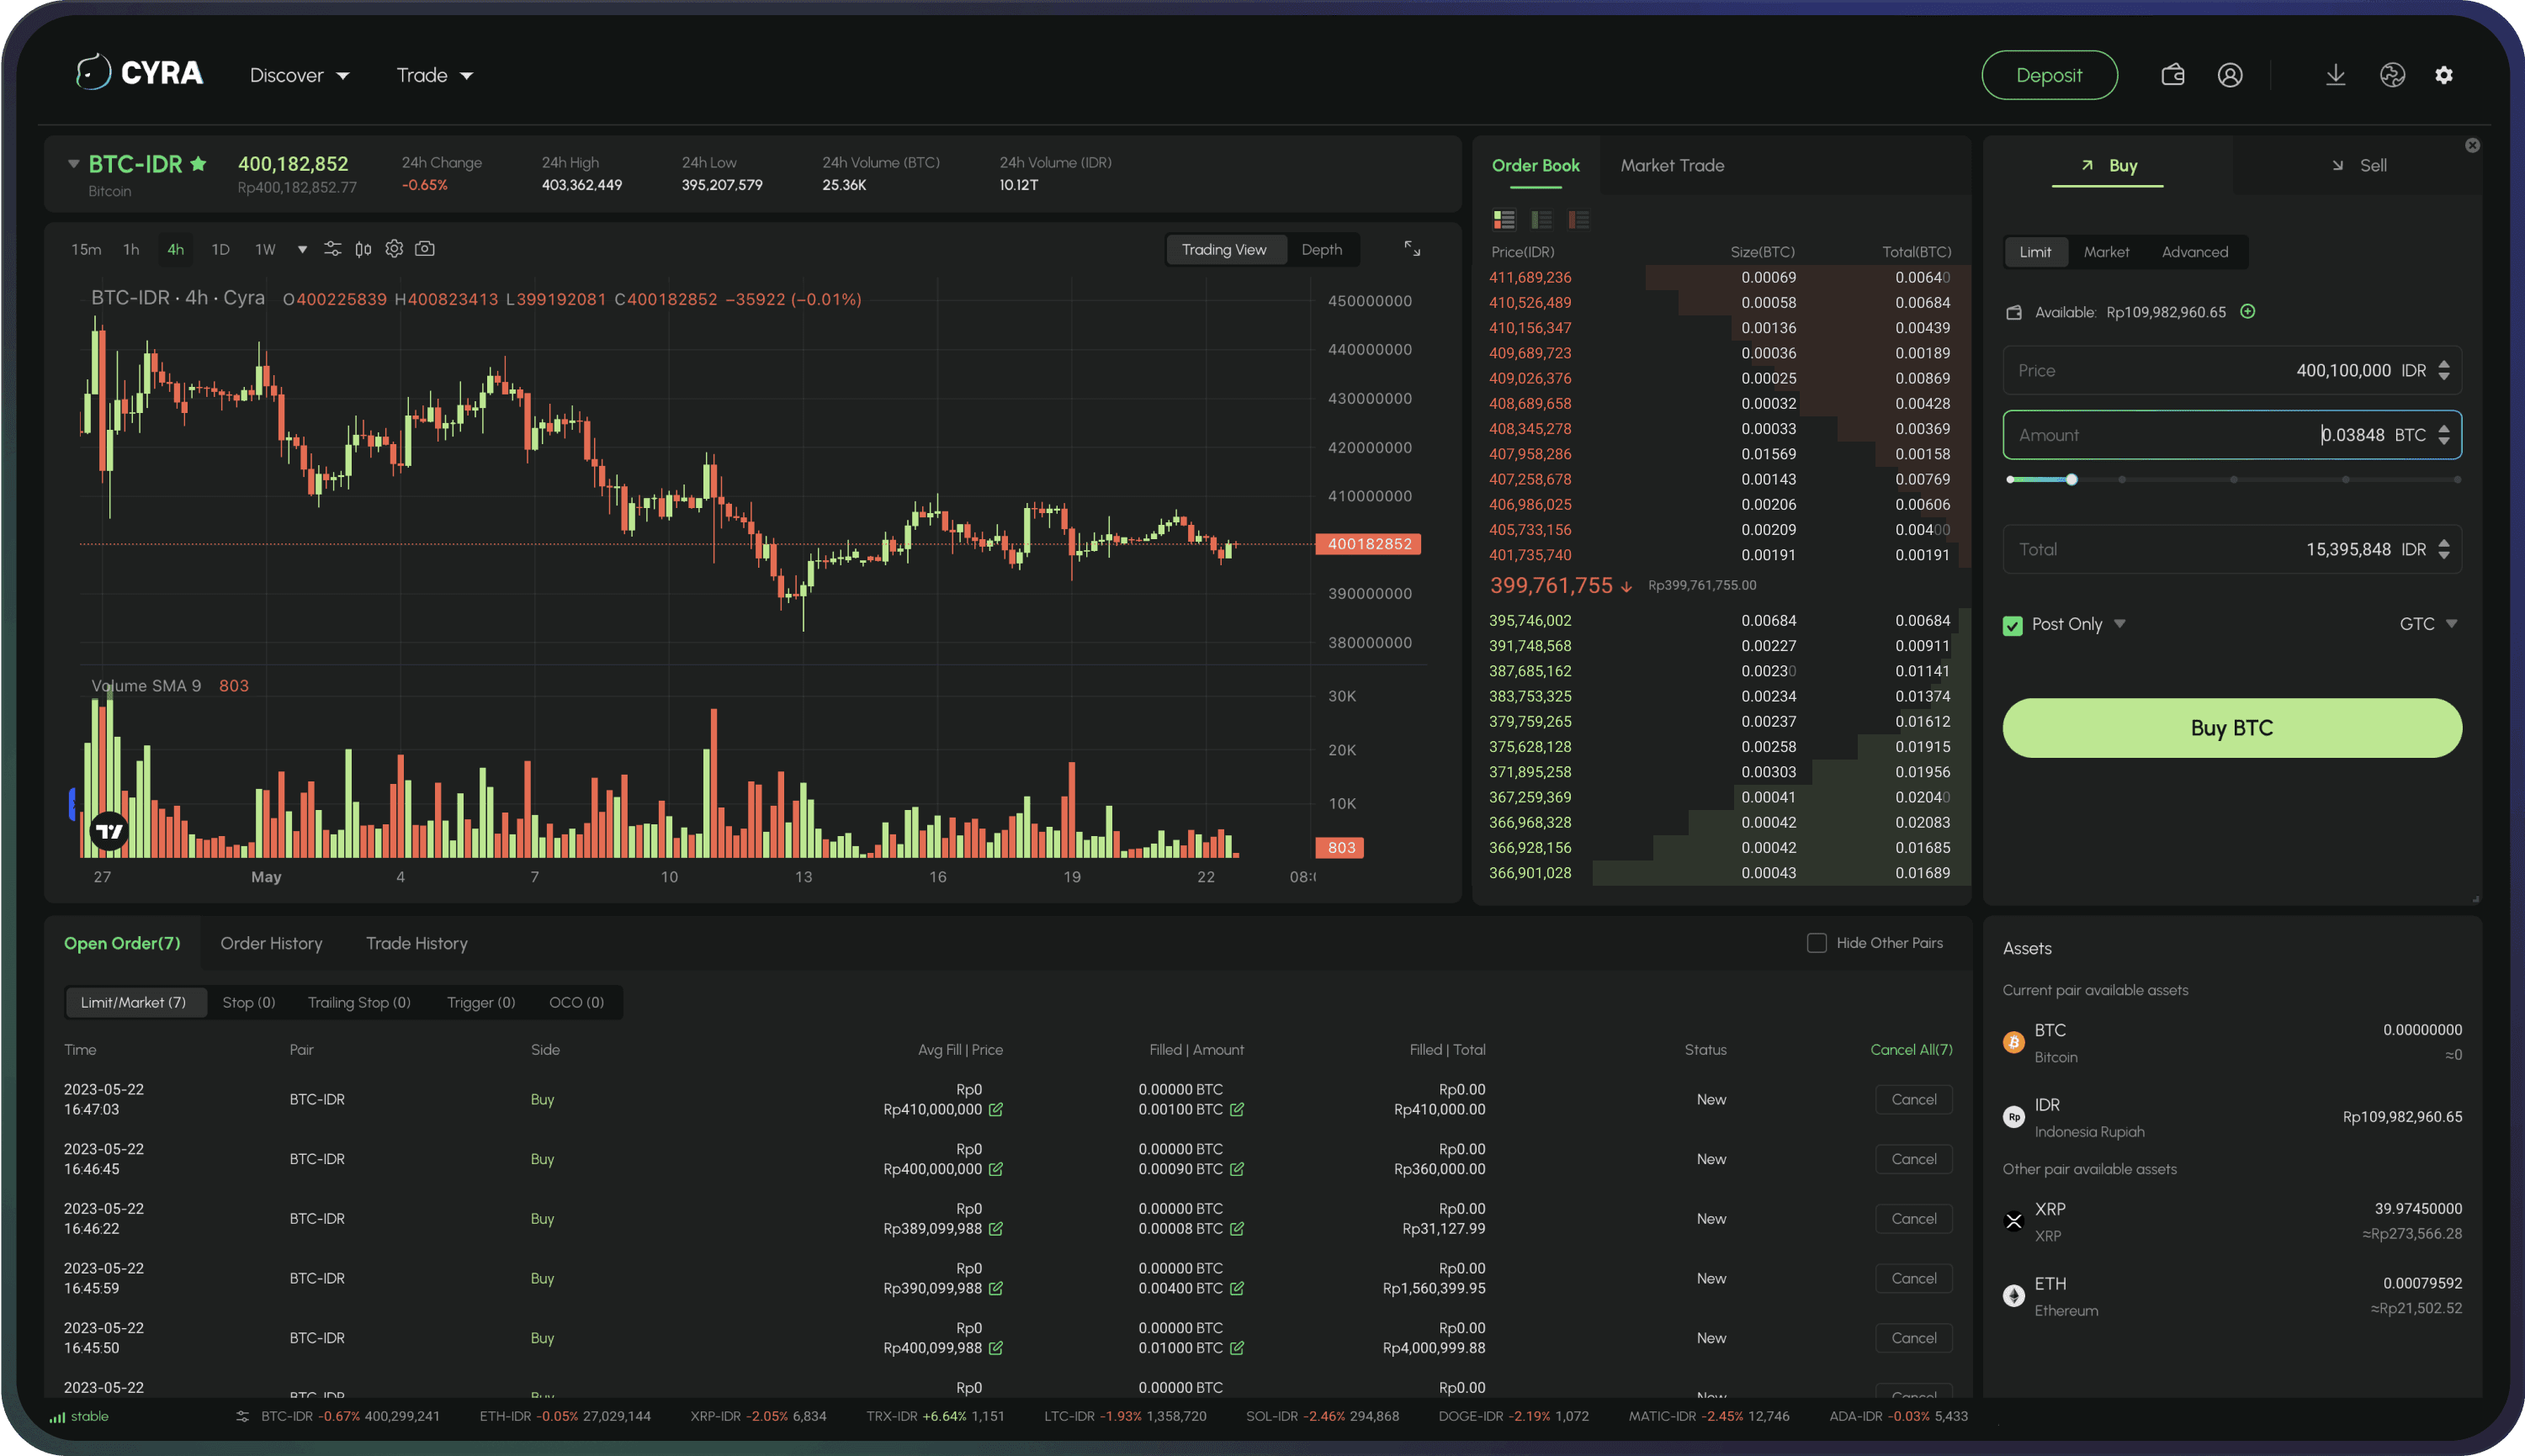2525x1456 pixels.
Task: Cancel the 16:46:22 order
Action: click(1914, 1218)
